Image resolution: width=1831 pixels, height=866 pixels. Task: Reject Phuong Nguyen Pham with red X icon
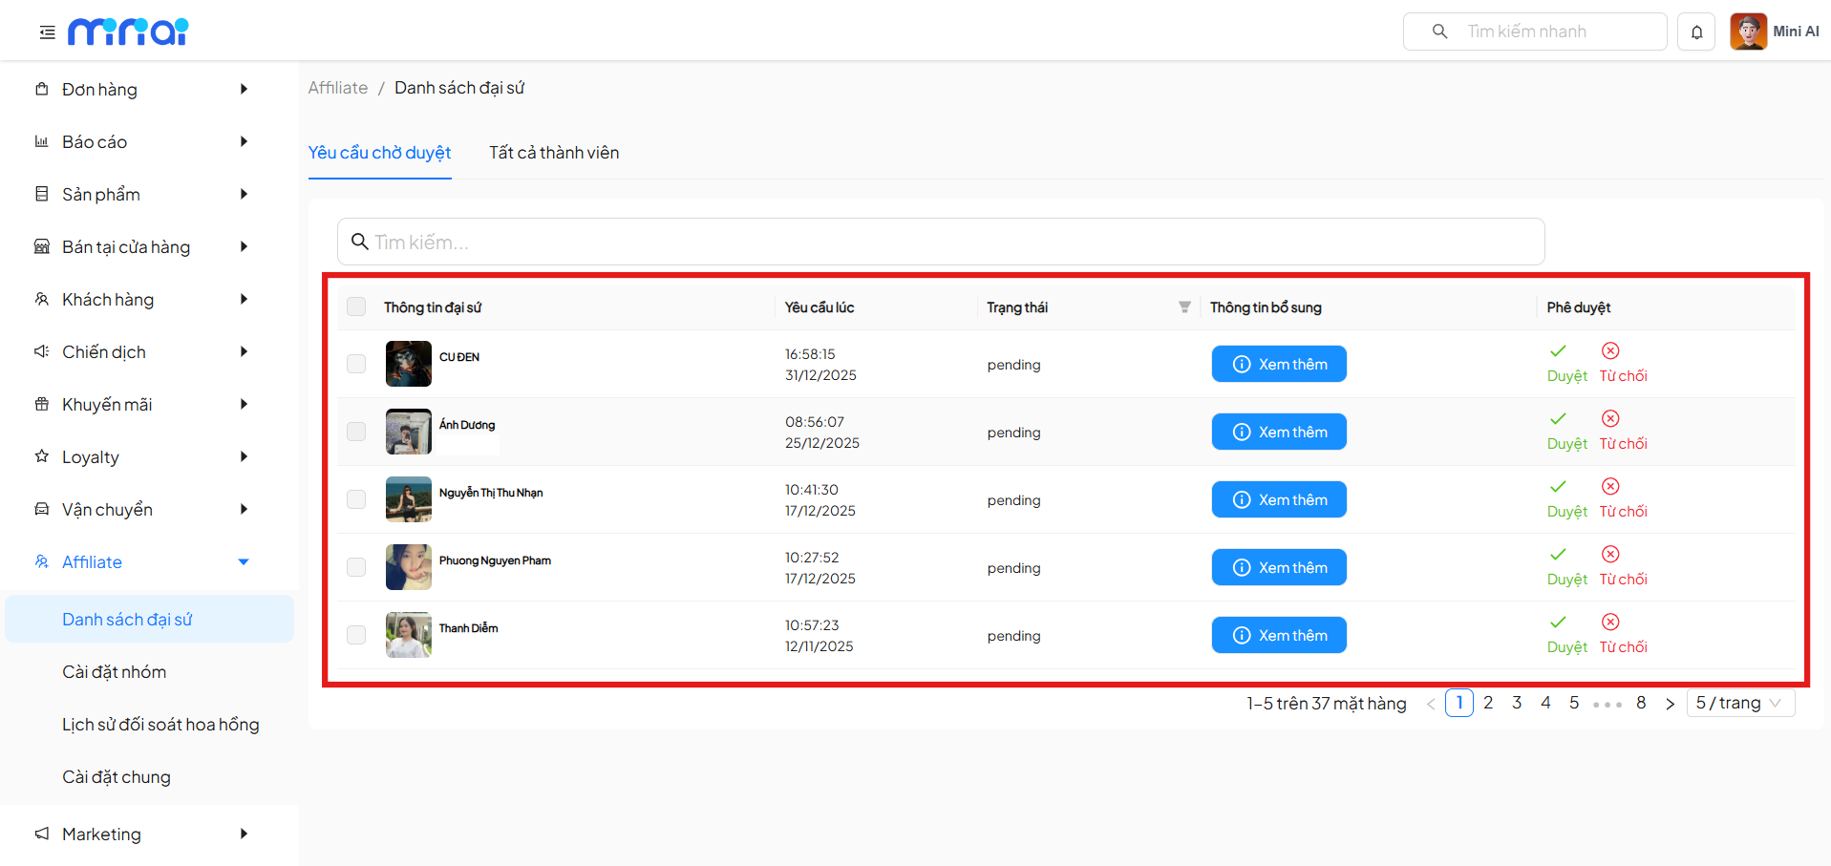point(1610,555)
